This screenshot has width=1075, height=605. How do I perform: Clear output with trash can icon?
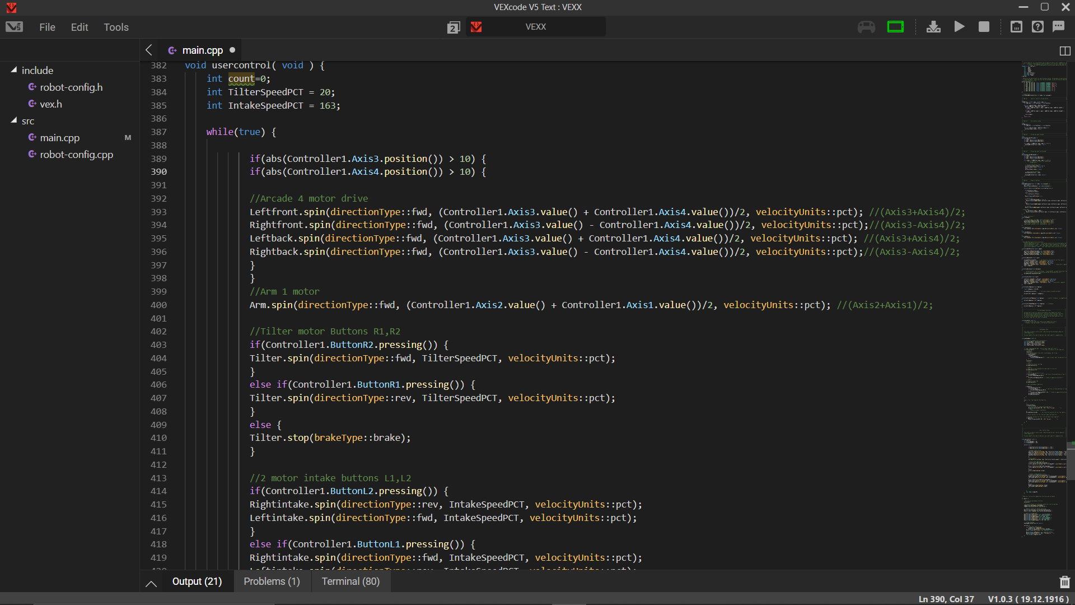pyautogui.click(x=1064, y=582)
